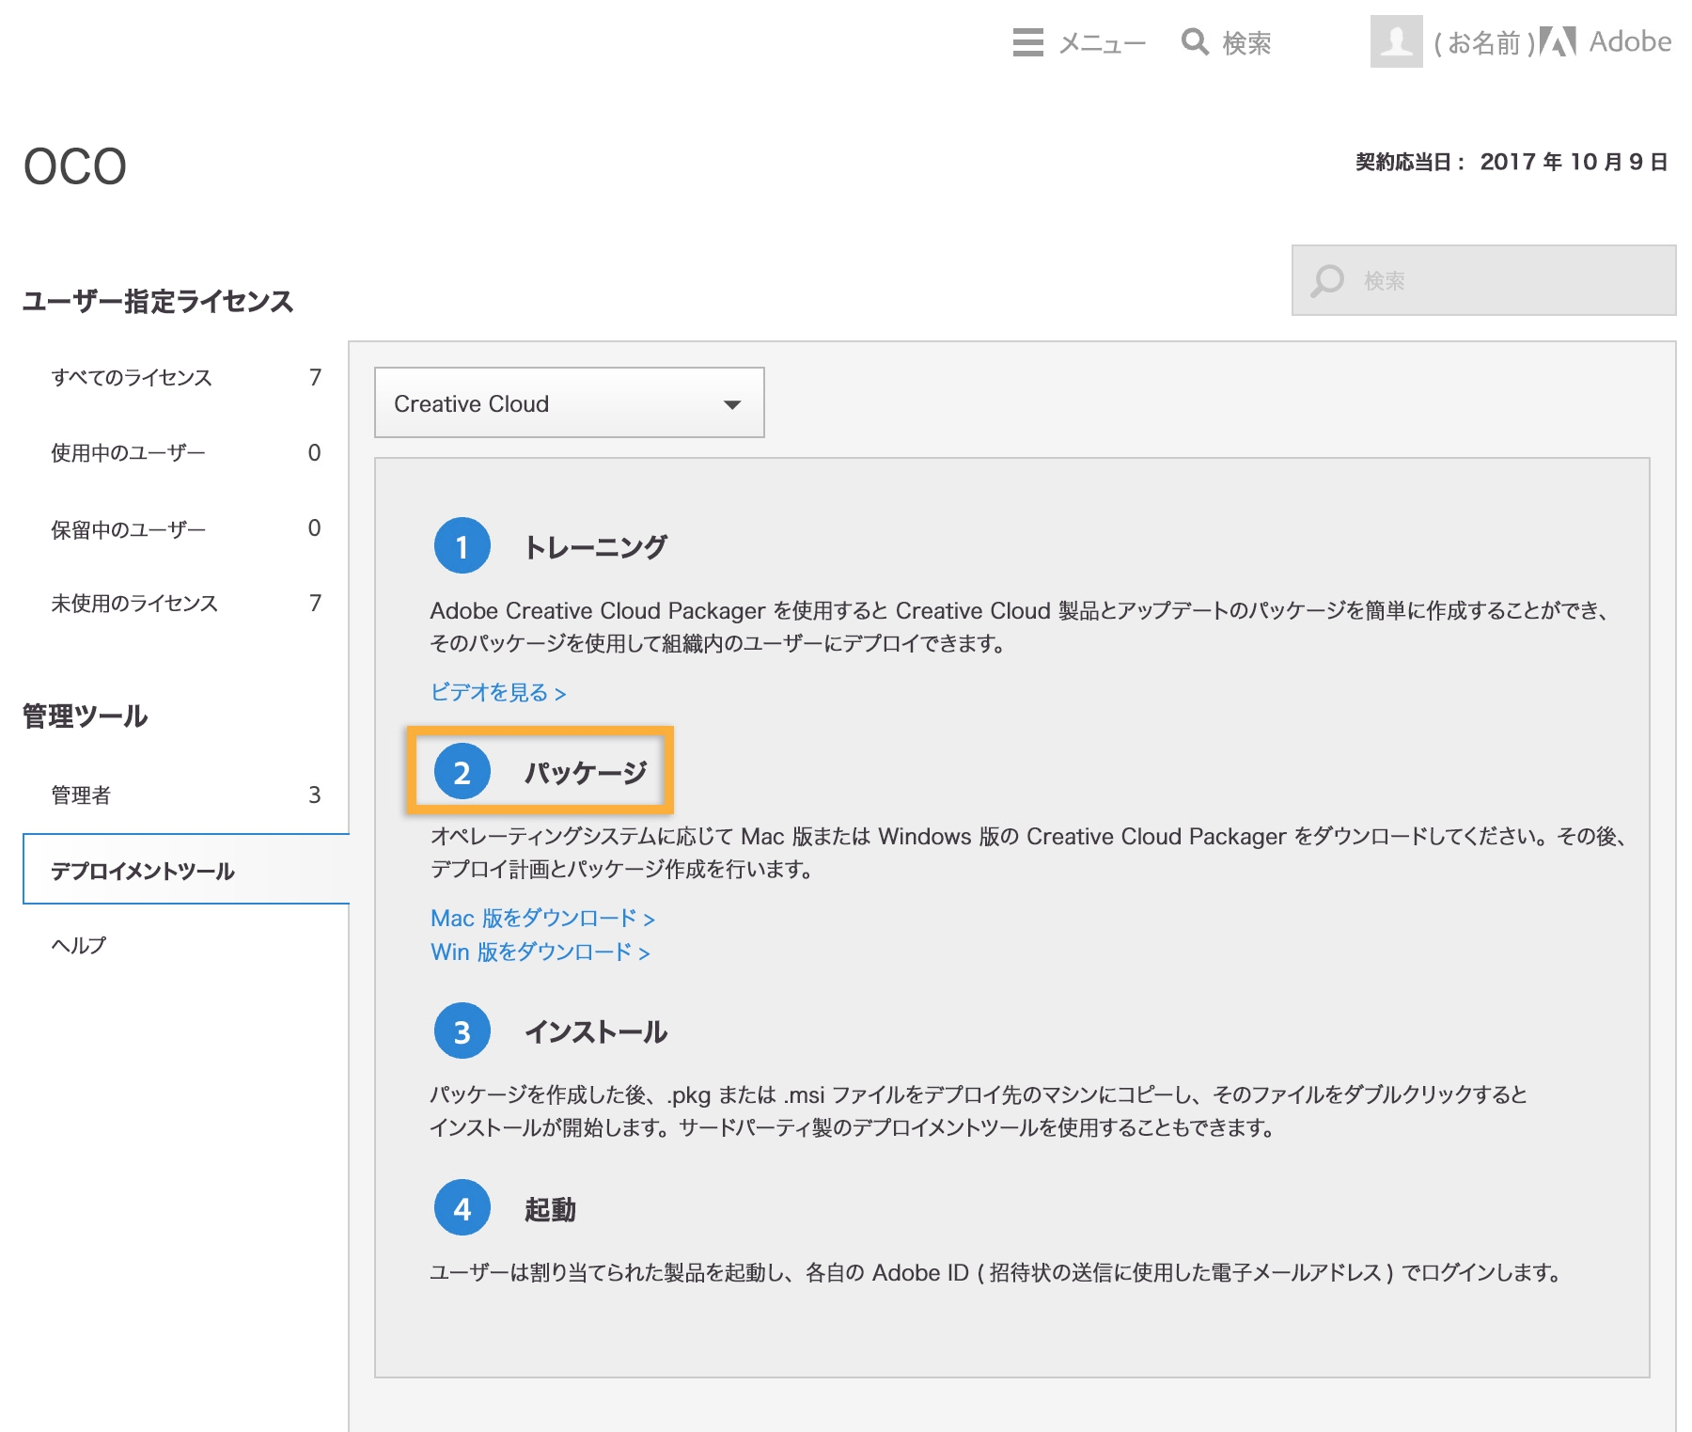Click count 7 beside 未使用のライセンス
1692x1432 pixels.
click(x=315, y=604)
